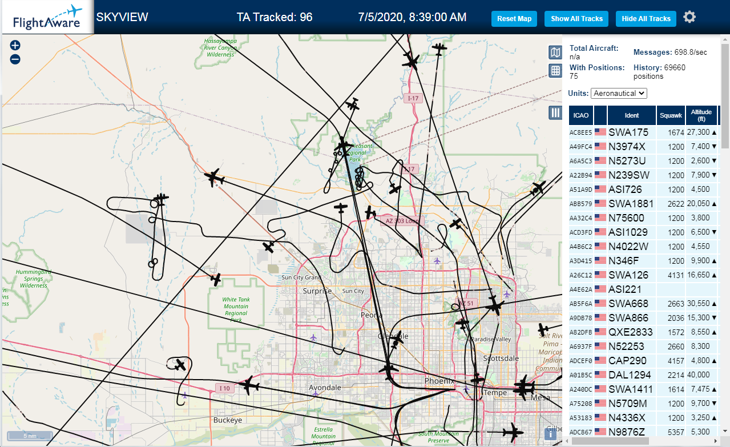The width and height of the screenshot is (730, 447).
Task: Select the SWA866 ident
Action: pyautogui.click(x=628, y=317)
